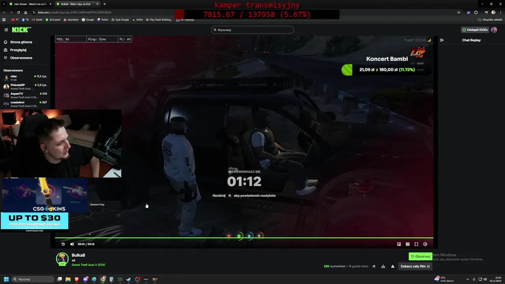Open AspenTV channel in followed list
The height and width of the screenshot is (284, 505).
25,95
